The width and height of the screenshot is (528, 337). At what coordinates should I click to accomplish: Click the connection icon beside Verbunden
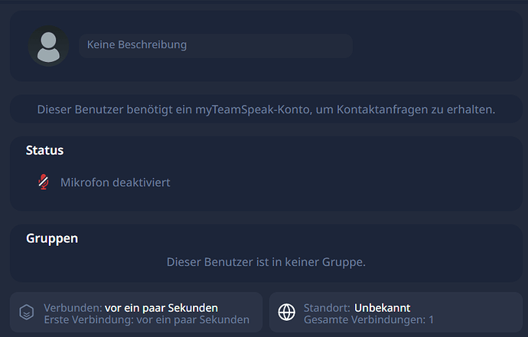point(27,312)
